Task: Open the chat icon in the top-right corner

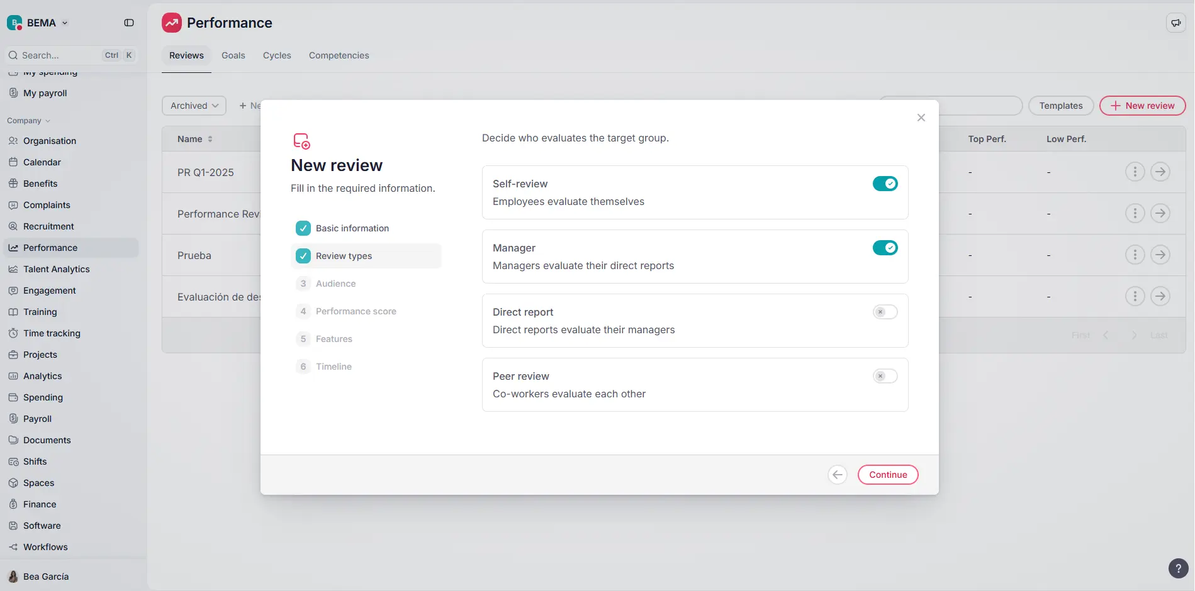Action: tap(1176, 22)
